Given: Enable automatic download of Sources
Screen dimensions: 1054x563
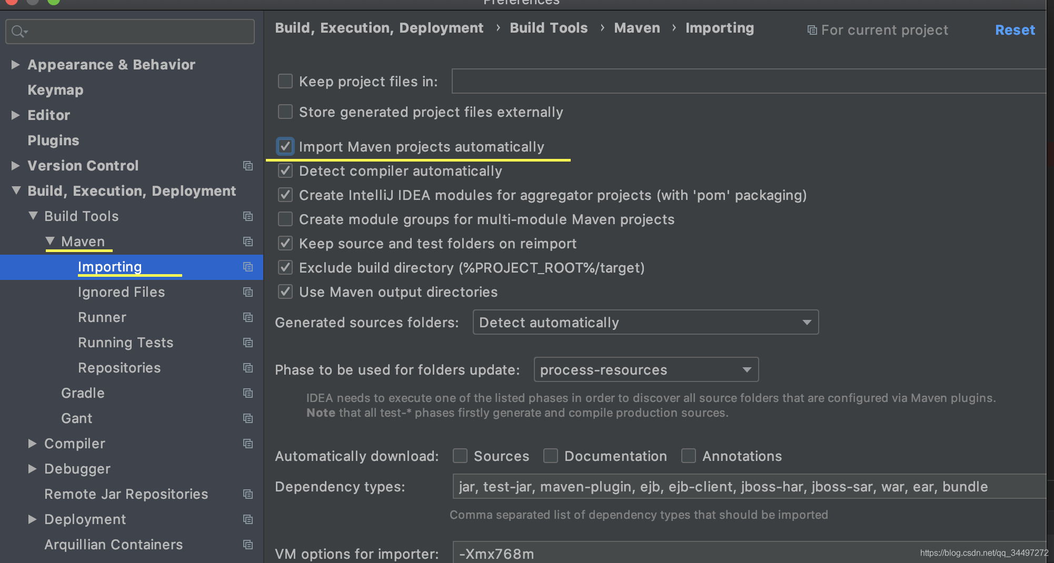Looking at the screenshot, I should click(460, 456).
